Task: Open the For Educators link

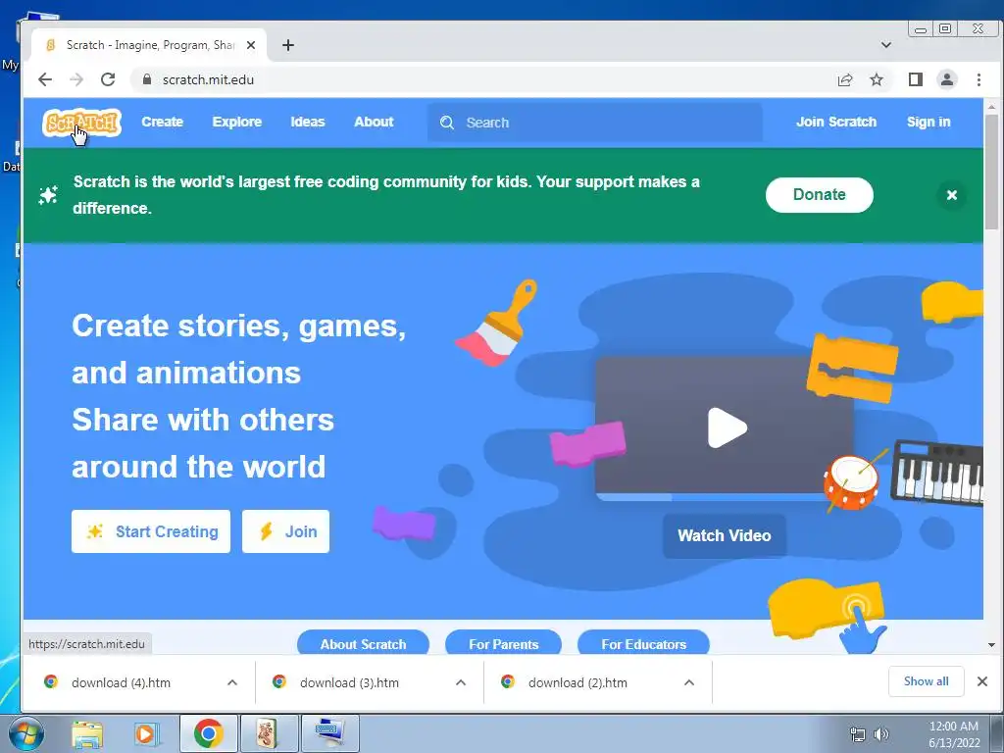Action: (x=643, y=643)
